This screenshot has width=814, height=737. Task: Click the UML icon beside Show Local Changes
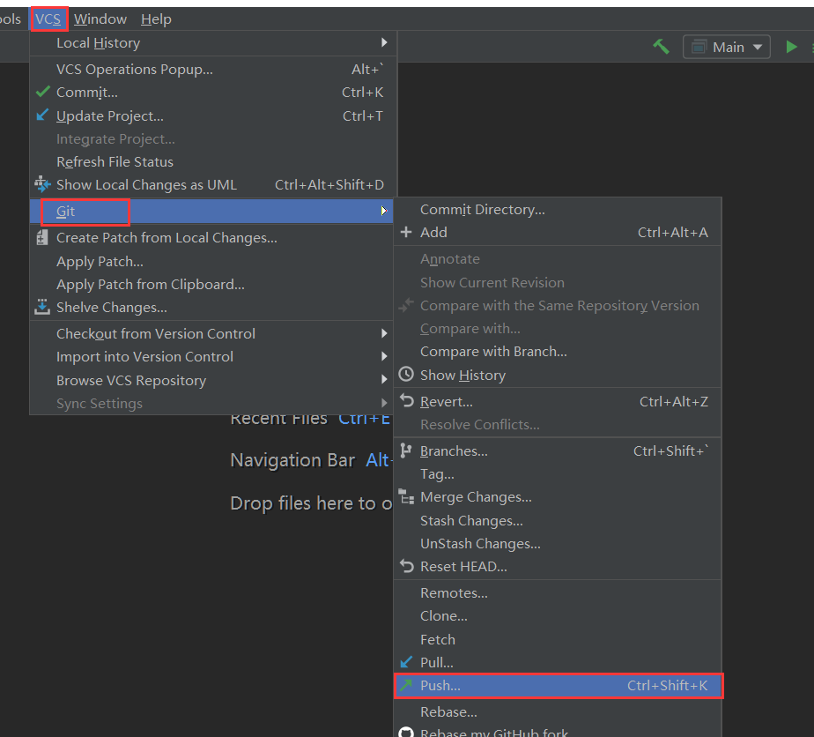click(42, 184)
